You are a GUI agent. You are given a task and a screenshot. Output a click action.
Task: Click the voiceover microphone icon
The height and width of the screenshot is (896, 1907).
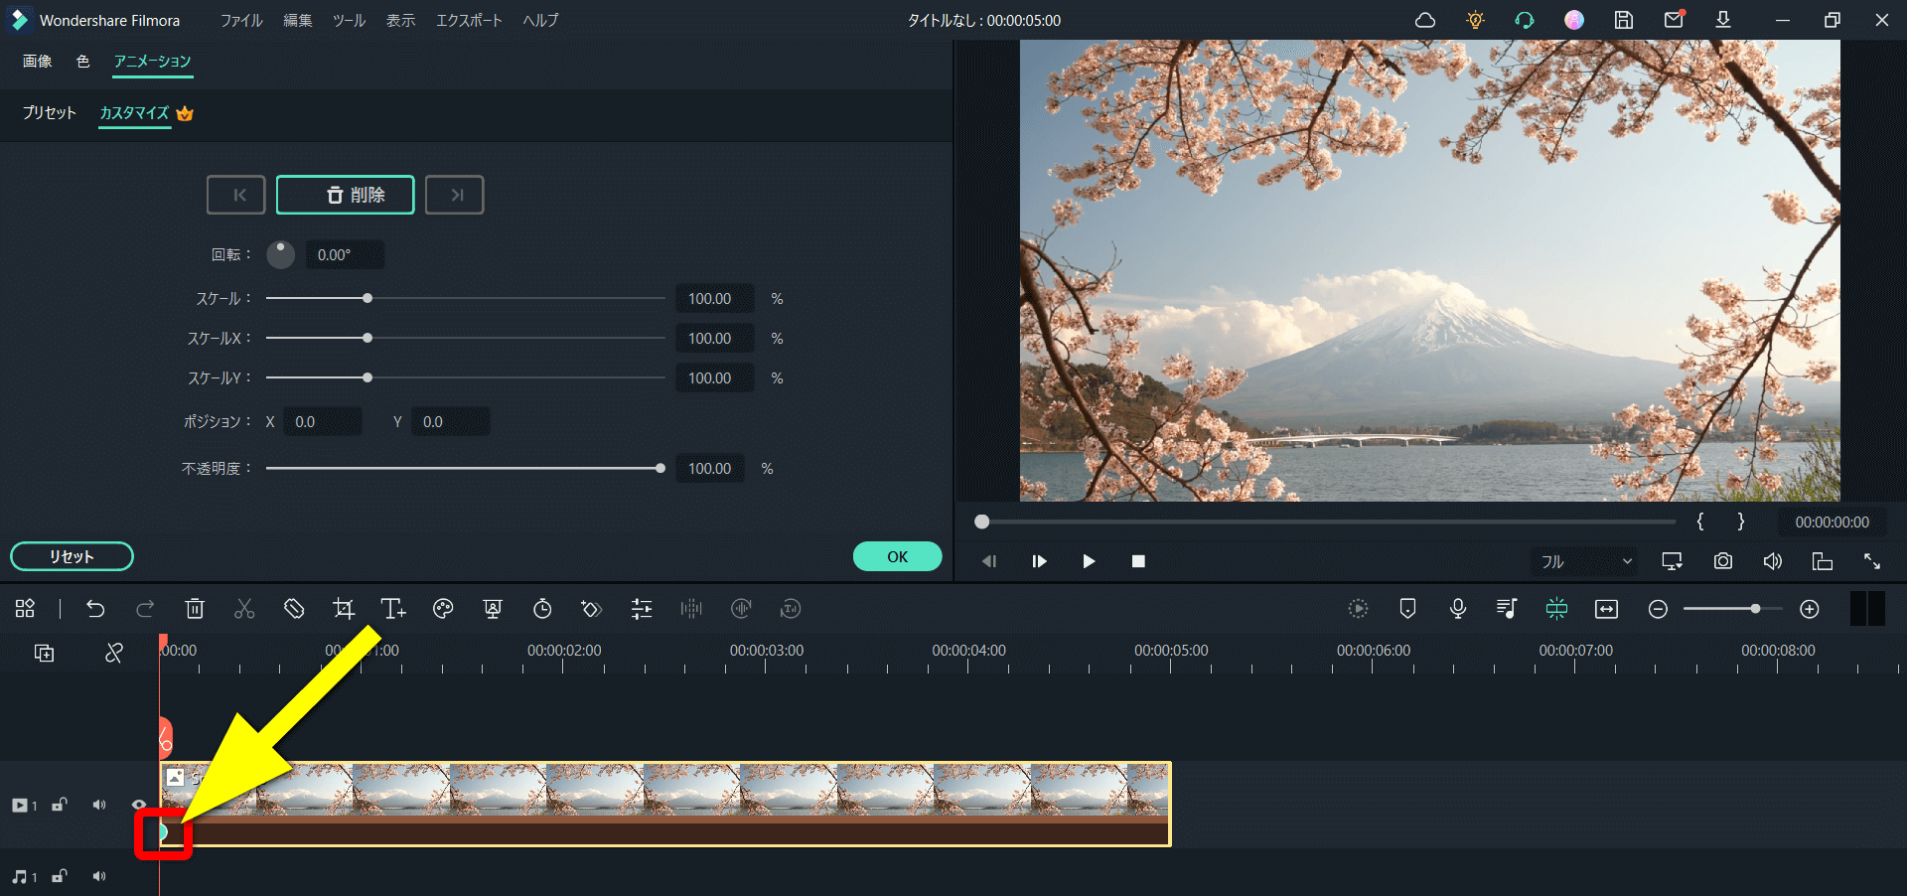click(x=1458, y=609)
